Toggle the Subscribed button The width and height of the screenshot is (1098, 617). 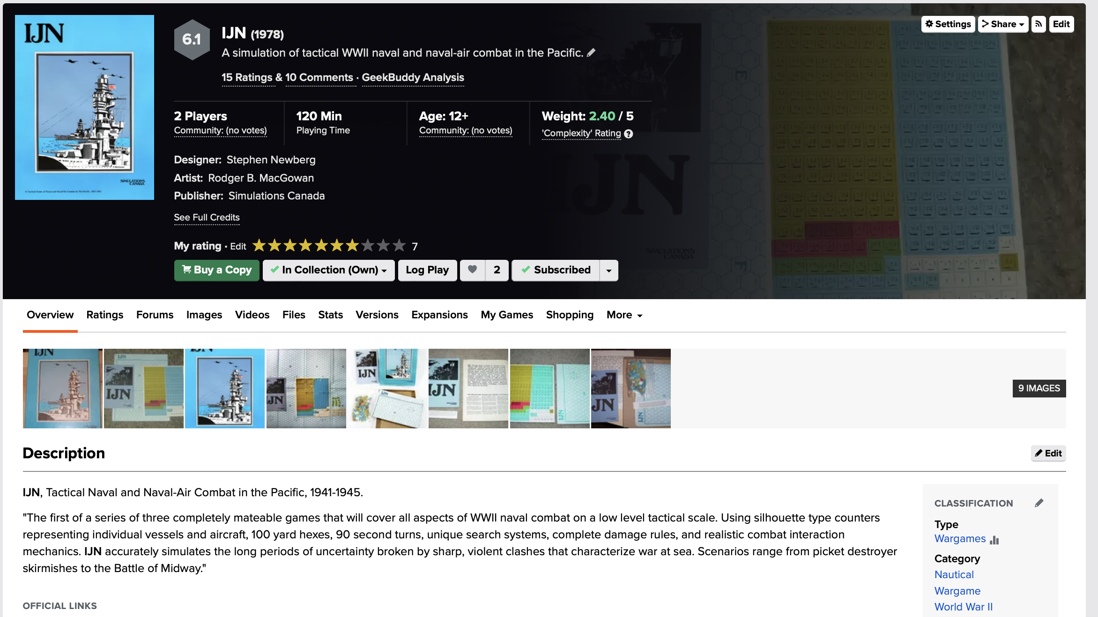tap(556, 270)
